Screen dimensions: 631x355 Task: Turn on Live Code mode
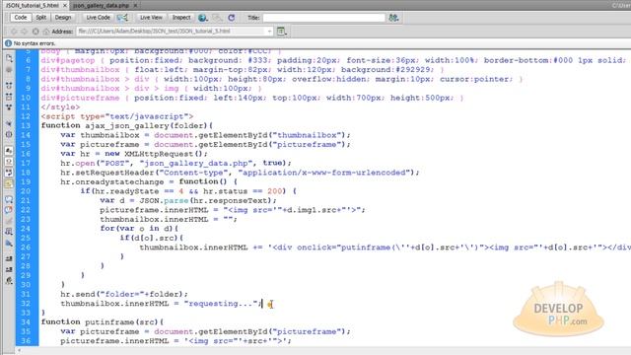(98, 18)
